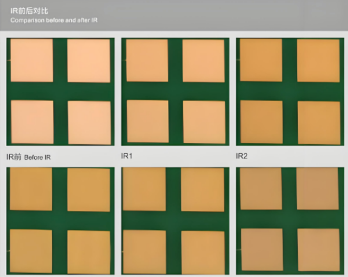Click upper-right copper pad in Before IR image

pyautogui.click(x=88, y=61)
